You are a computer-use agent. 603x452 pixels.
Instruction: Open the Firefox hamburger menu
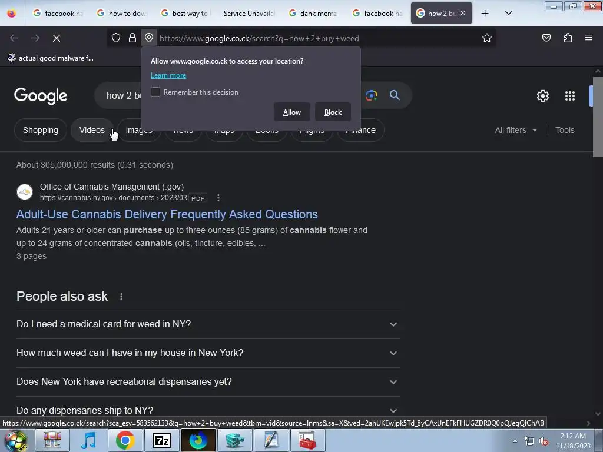tap(589, 38)
